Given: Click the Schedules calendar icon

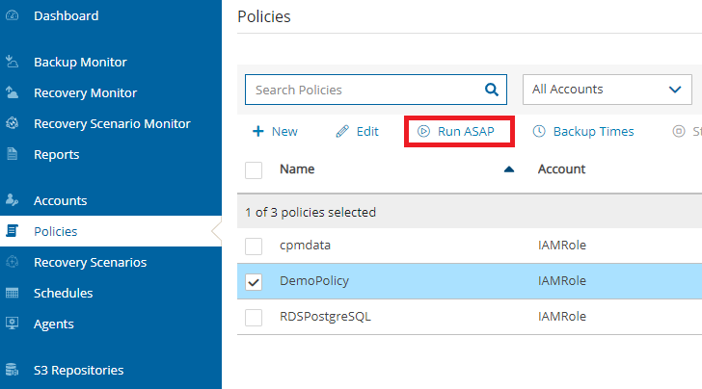Looking at the screenshot, I should point(13,293).
